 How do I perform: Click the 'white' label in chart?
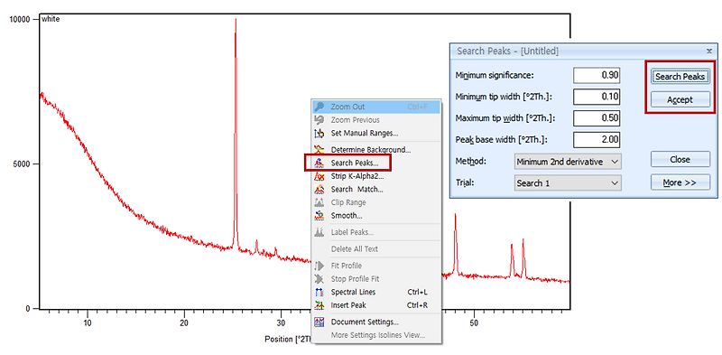pyautogui.click(x=51, y=19)
